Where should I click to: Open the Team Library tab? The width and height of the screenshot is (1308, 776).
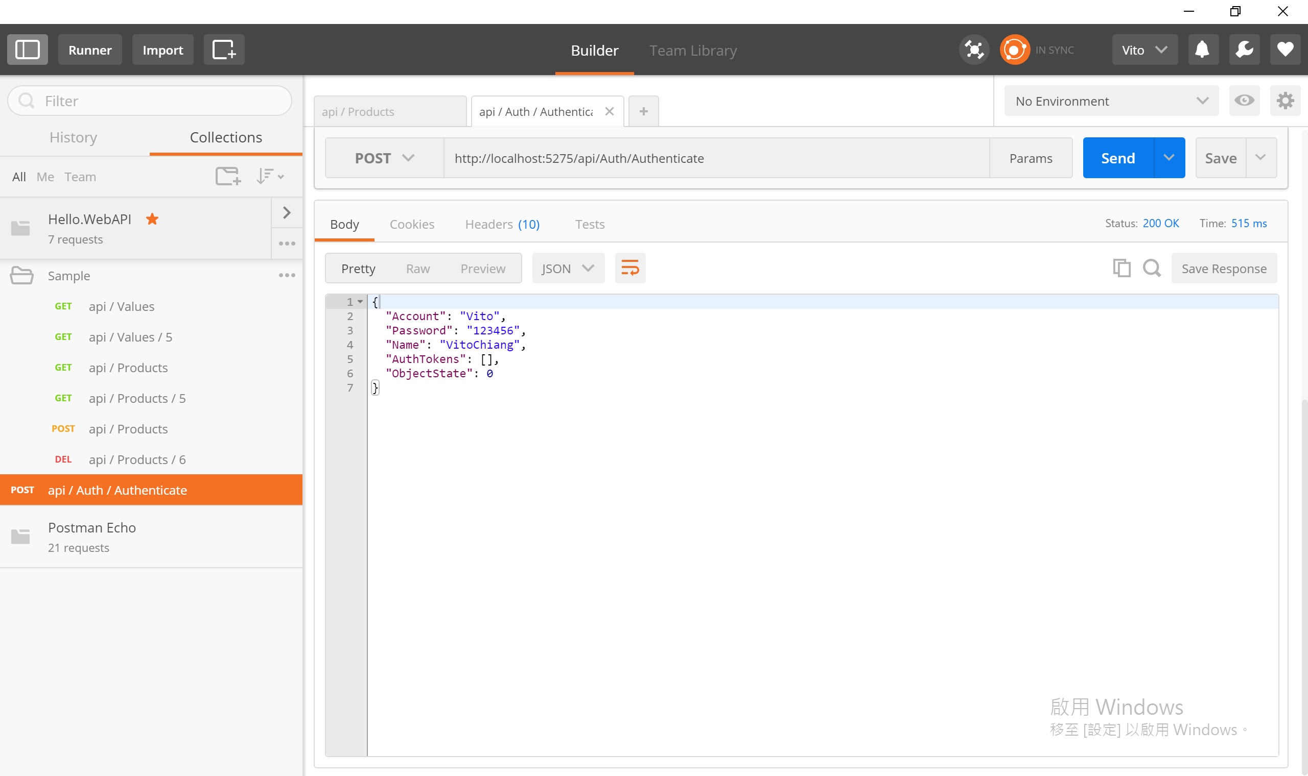coord(693,50)
